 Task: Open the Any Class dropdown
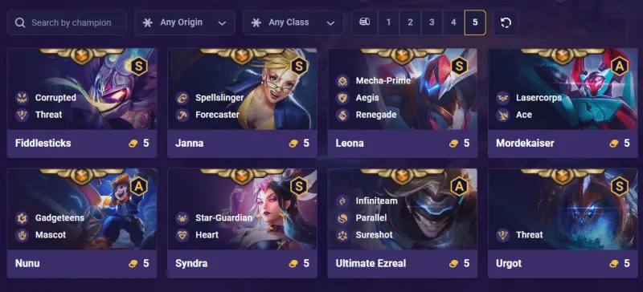click(293, 22)
